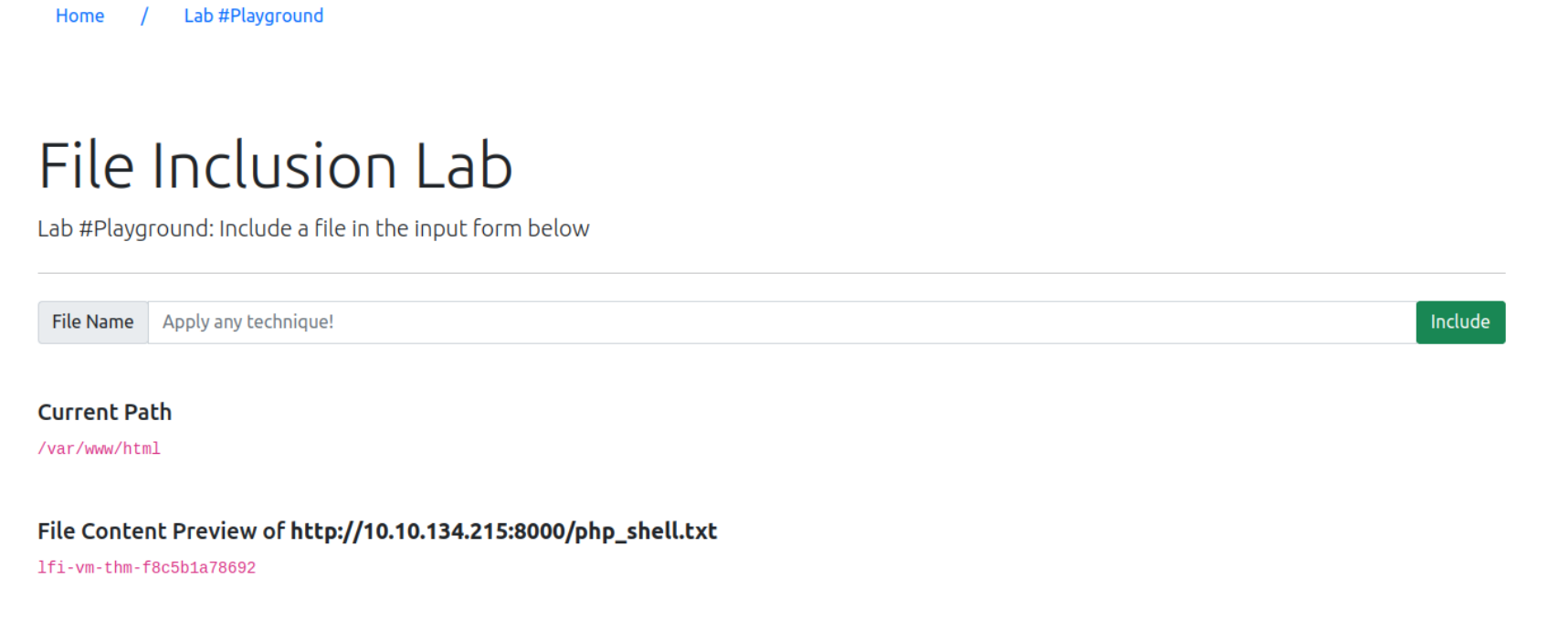1548x631 pixels.
Task: Click the port 8000 in the preview URL
Action: click(x=540, y=531)
